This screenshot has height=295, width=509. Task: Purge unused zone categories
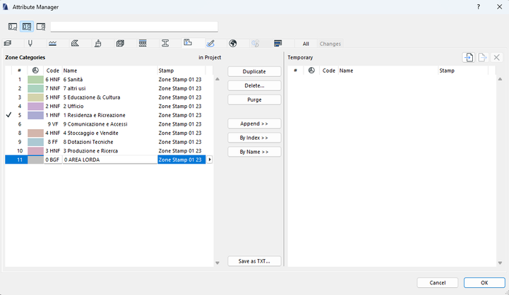tap(254, 100)
